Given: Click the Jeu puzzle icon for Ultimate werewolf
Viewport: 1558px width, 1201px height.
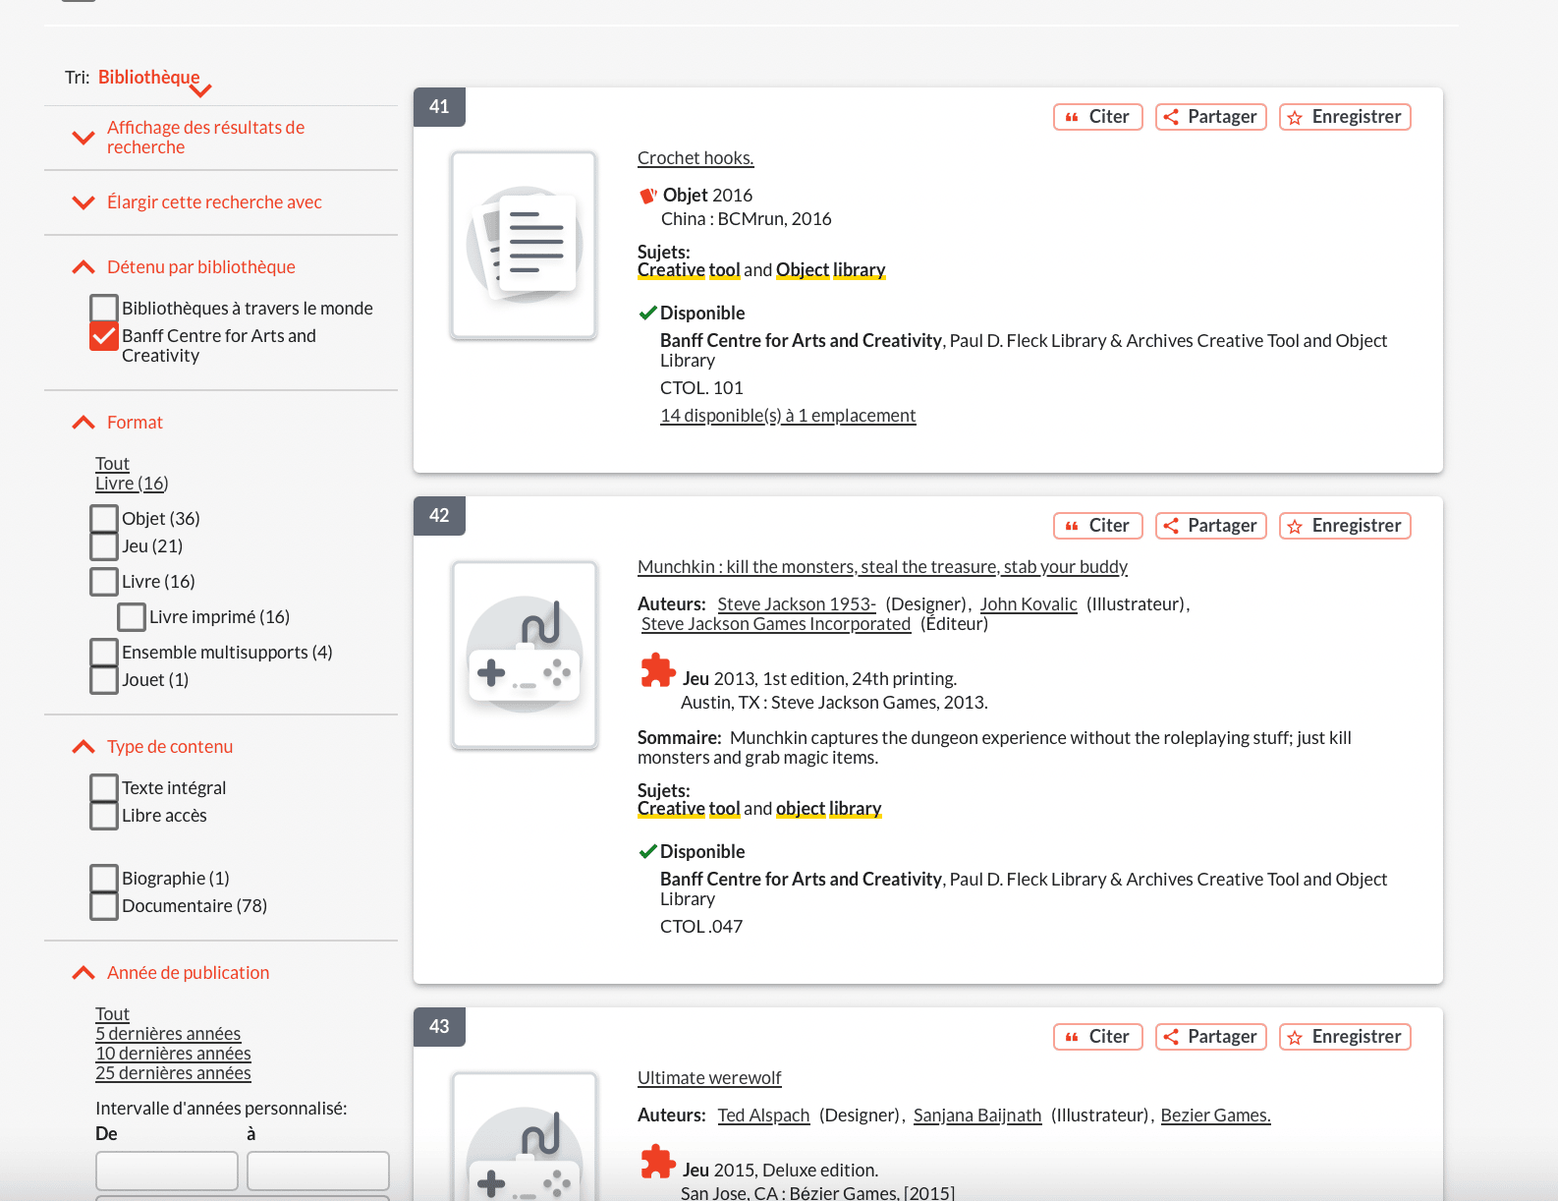Looking at the screenshot, I should tap(657, 1163).
